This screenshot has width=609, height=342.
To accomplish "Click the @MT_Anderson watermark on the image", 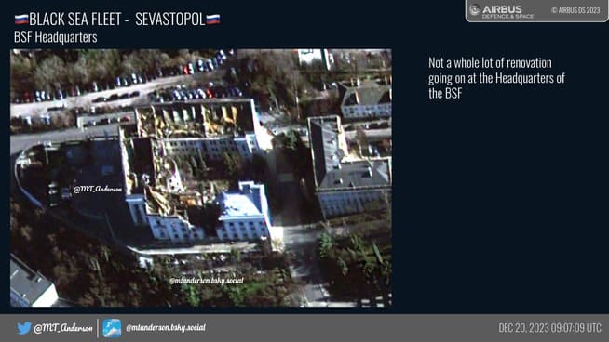I will click(98, 190).
